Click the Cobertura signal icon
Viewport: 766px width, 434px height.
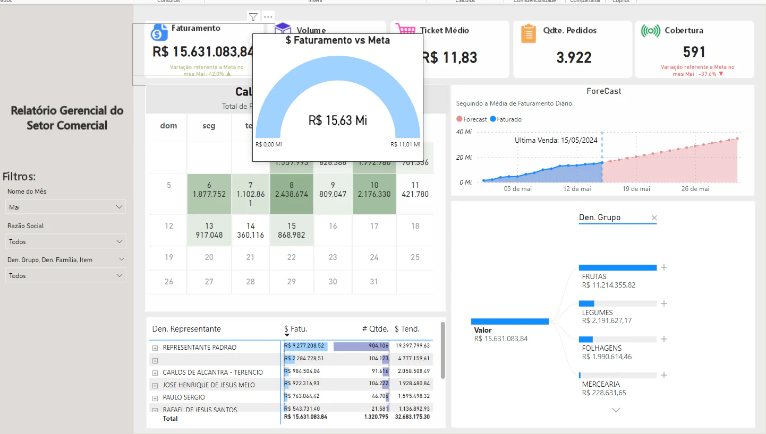pyautogui.click(x=651, y=31)
